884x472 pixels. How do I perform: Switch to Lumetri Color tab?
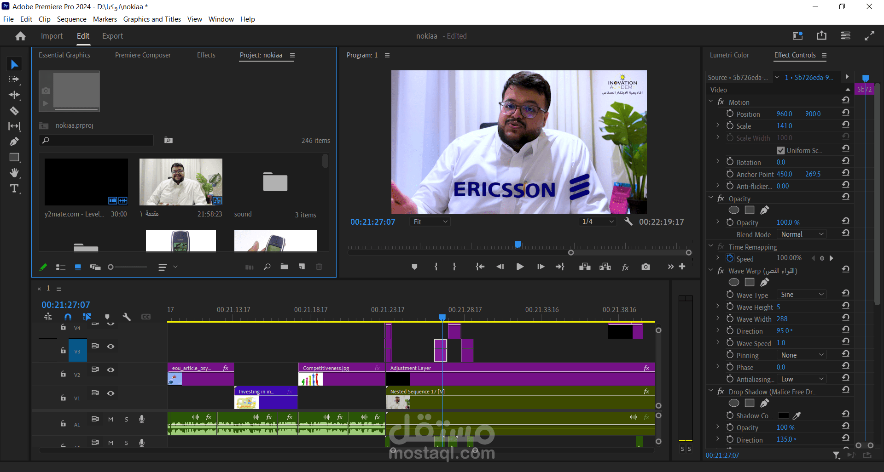[x=729, y=55]
